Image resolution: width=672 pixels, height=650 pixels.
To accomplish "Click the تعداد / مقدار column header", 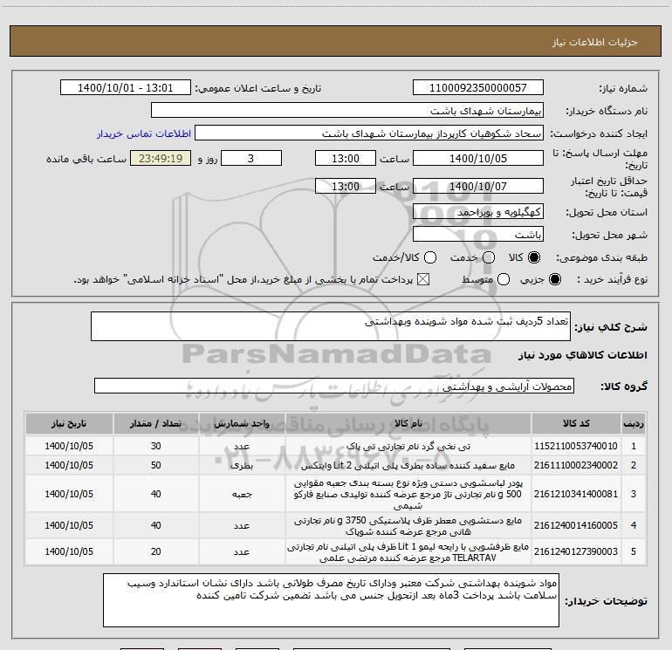I will [155, 424].
